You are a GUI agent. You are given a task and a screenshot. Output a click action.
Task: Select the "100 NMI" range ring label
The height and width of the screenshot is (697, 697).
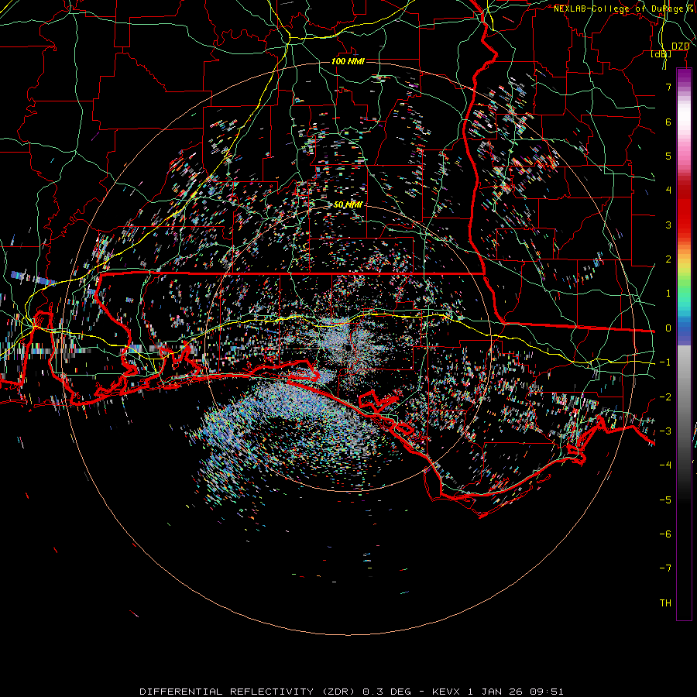pyautogui.click(x=348, y=61)
